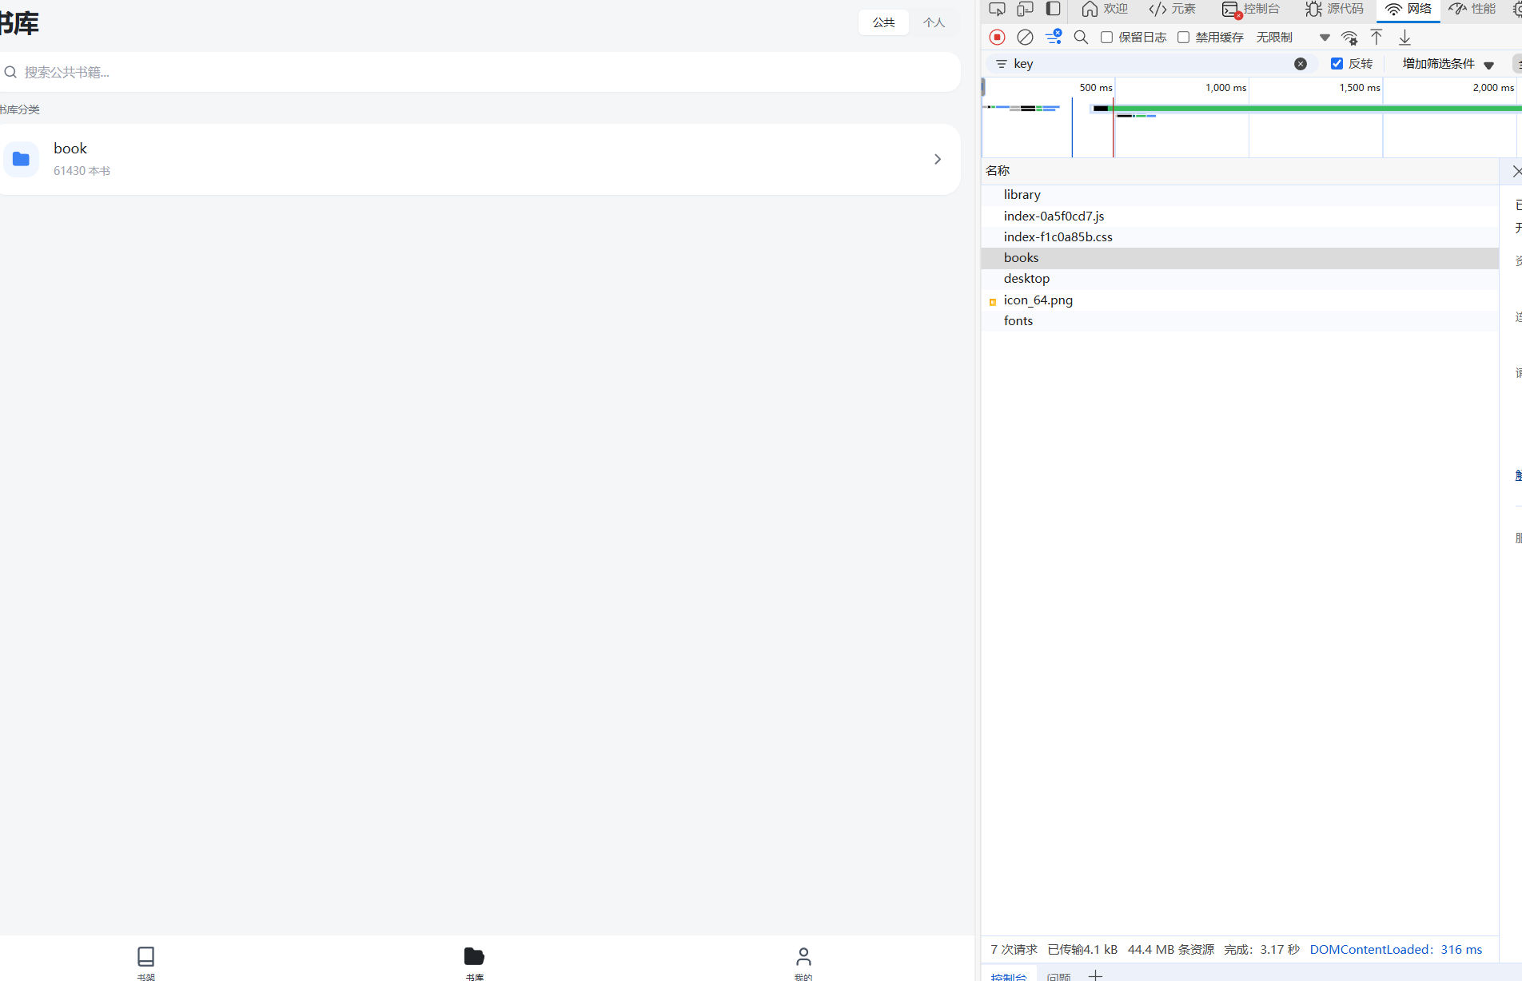This screenshot has height=981, width=1522.
Task: Switch to the Console tab
Action: click(1251, 9)
